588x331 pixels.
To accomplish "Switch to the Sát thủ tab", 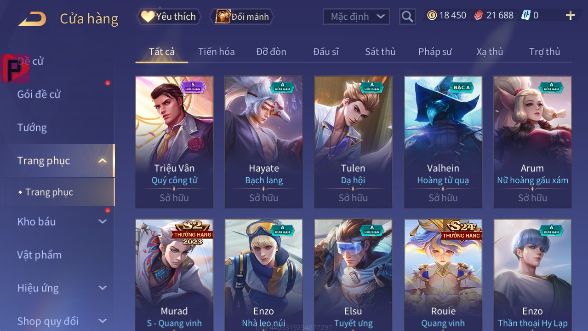I will tap(380, 52).
